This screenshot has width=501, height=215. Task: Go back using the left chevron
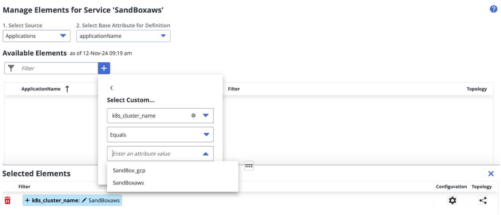[x=111, y=88]
